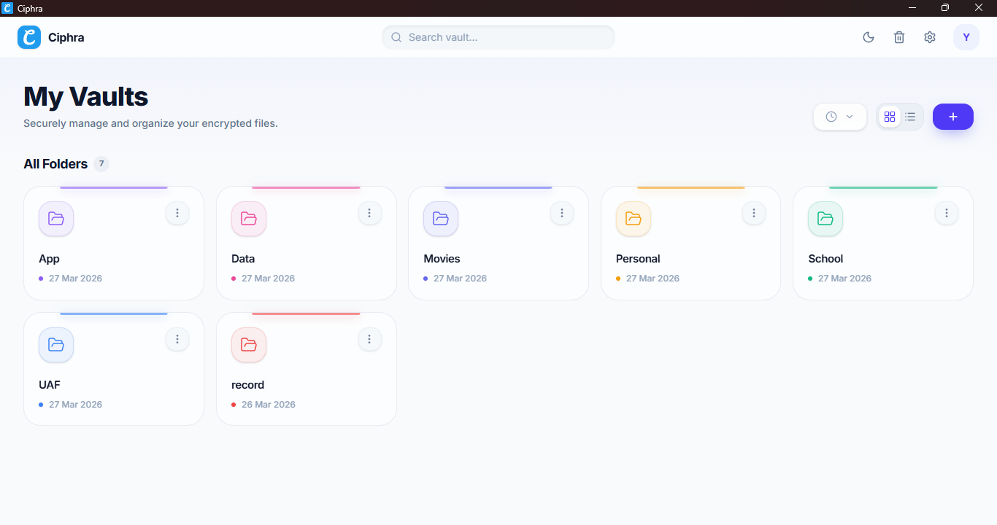997x525 pixels.
Task: Open the sort order dropdown
Action: (839, 116)
